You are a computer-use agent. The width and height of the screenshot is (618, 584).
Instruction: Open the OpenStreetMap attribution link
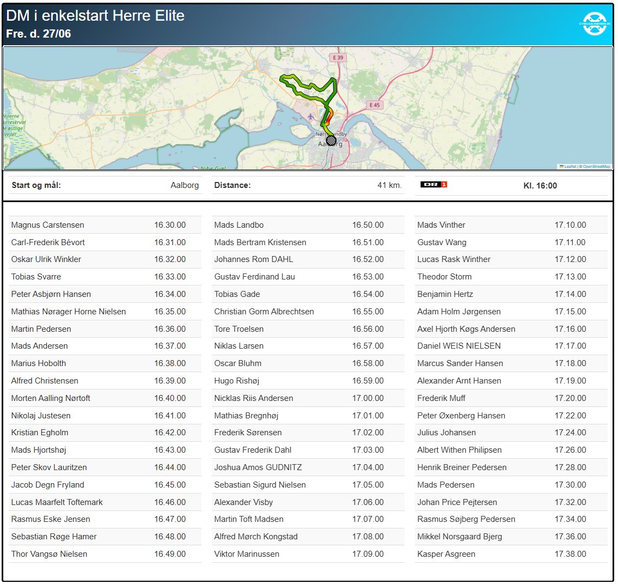(596, 166)
